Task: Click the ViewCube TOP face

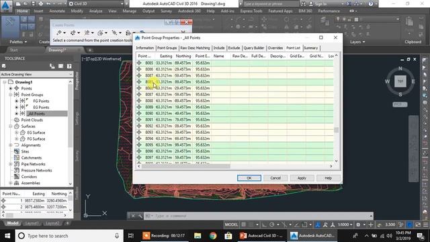Action: click(400, 81)
